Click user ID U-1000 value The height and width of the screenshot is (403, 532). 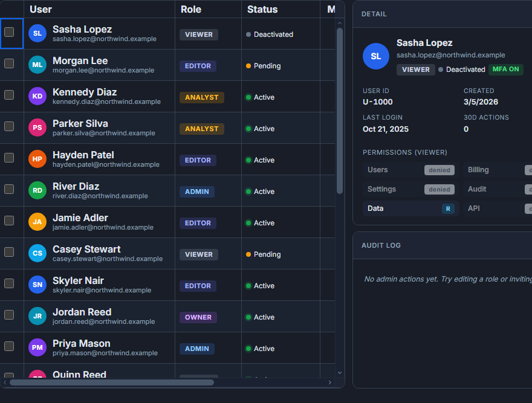click(x=378, y=102)
